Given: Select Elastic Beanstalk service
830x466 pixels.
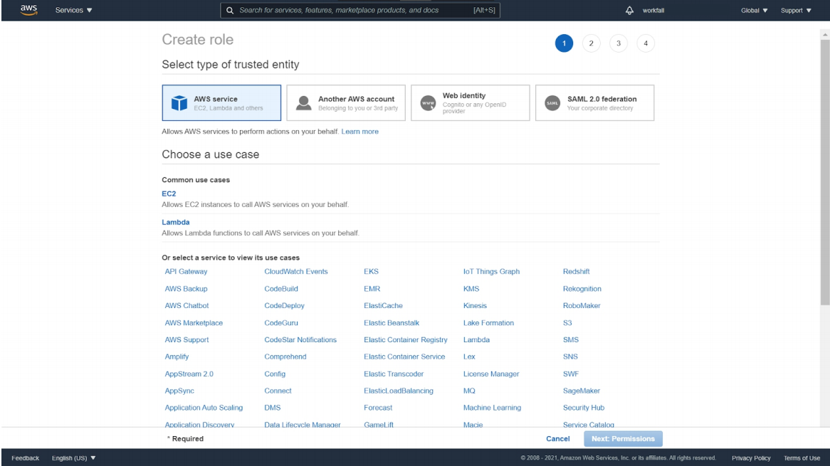Looking at the screenshot, I should point(392,323).
